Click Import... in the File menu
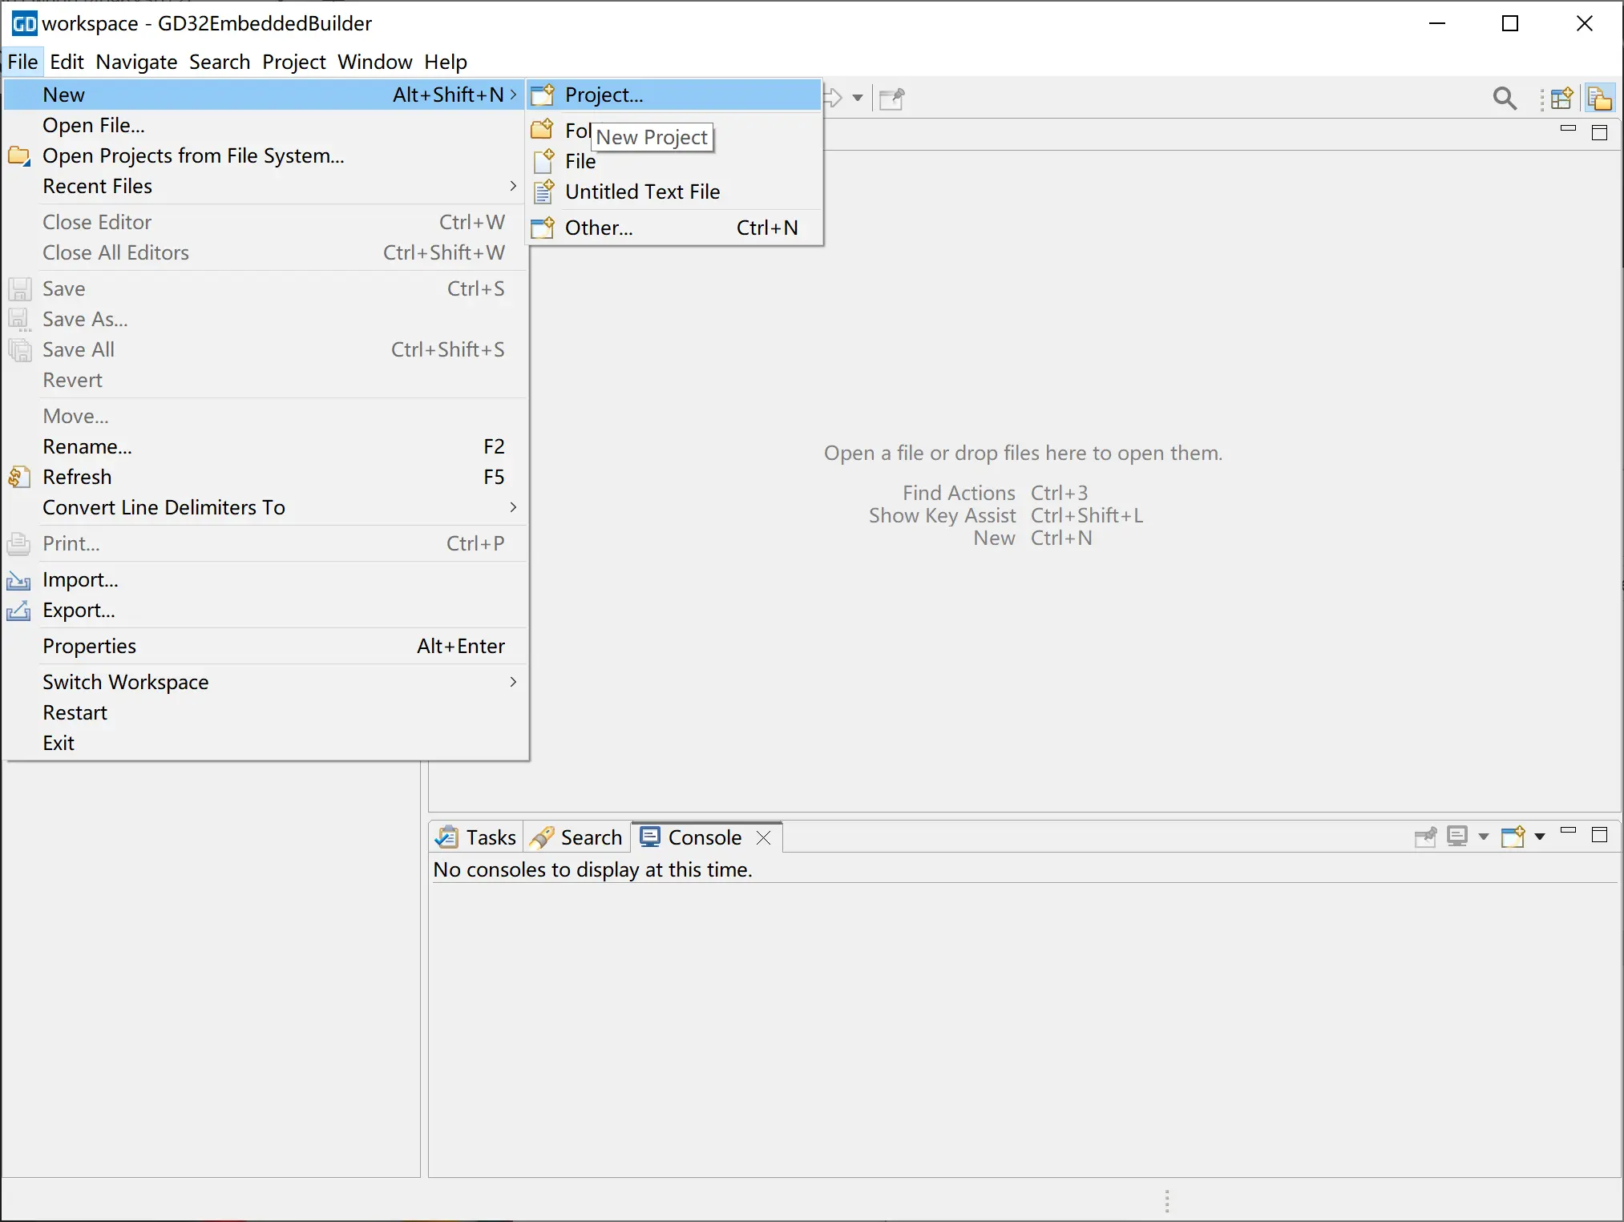Viewport: 1624px width, 1222px height. click(80, 579)
